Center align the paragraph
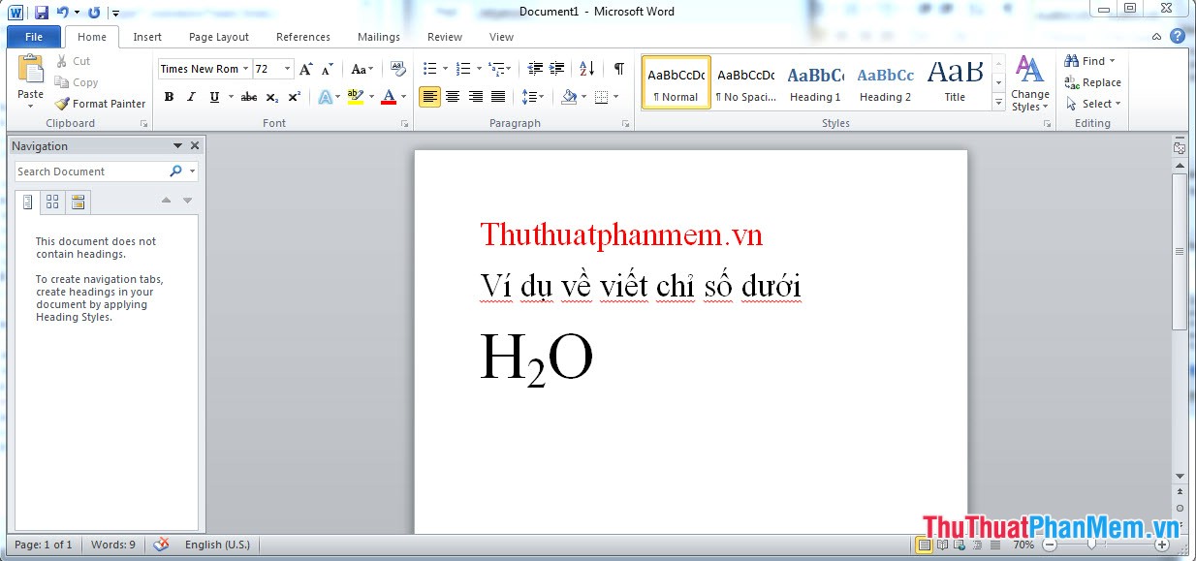Image resolution: width=1196 pixels, height=561 pixels. click(453, 97)
